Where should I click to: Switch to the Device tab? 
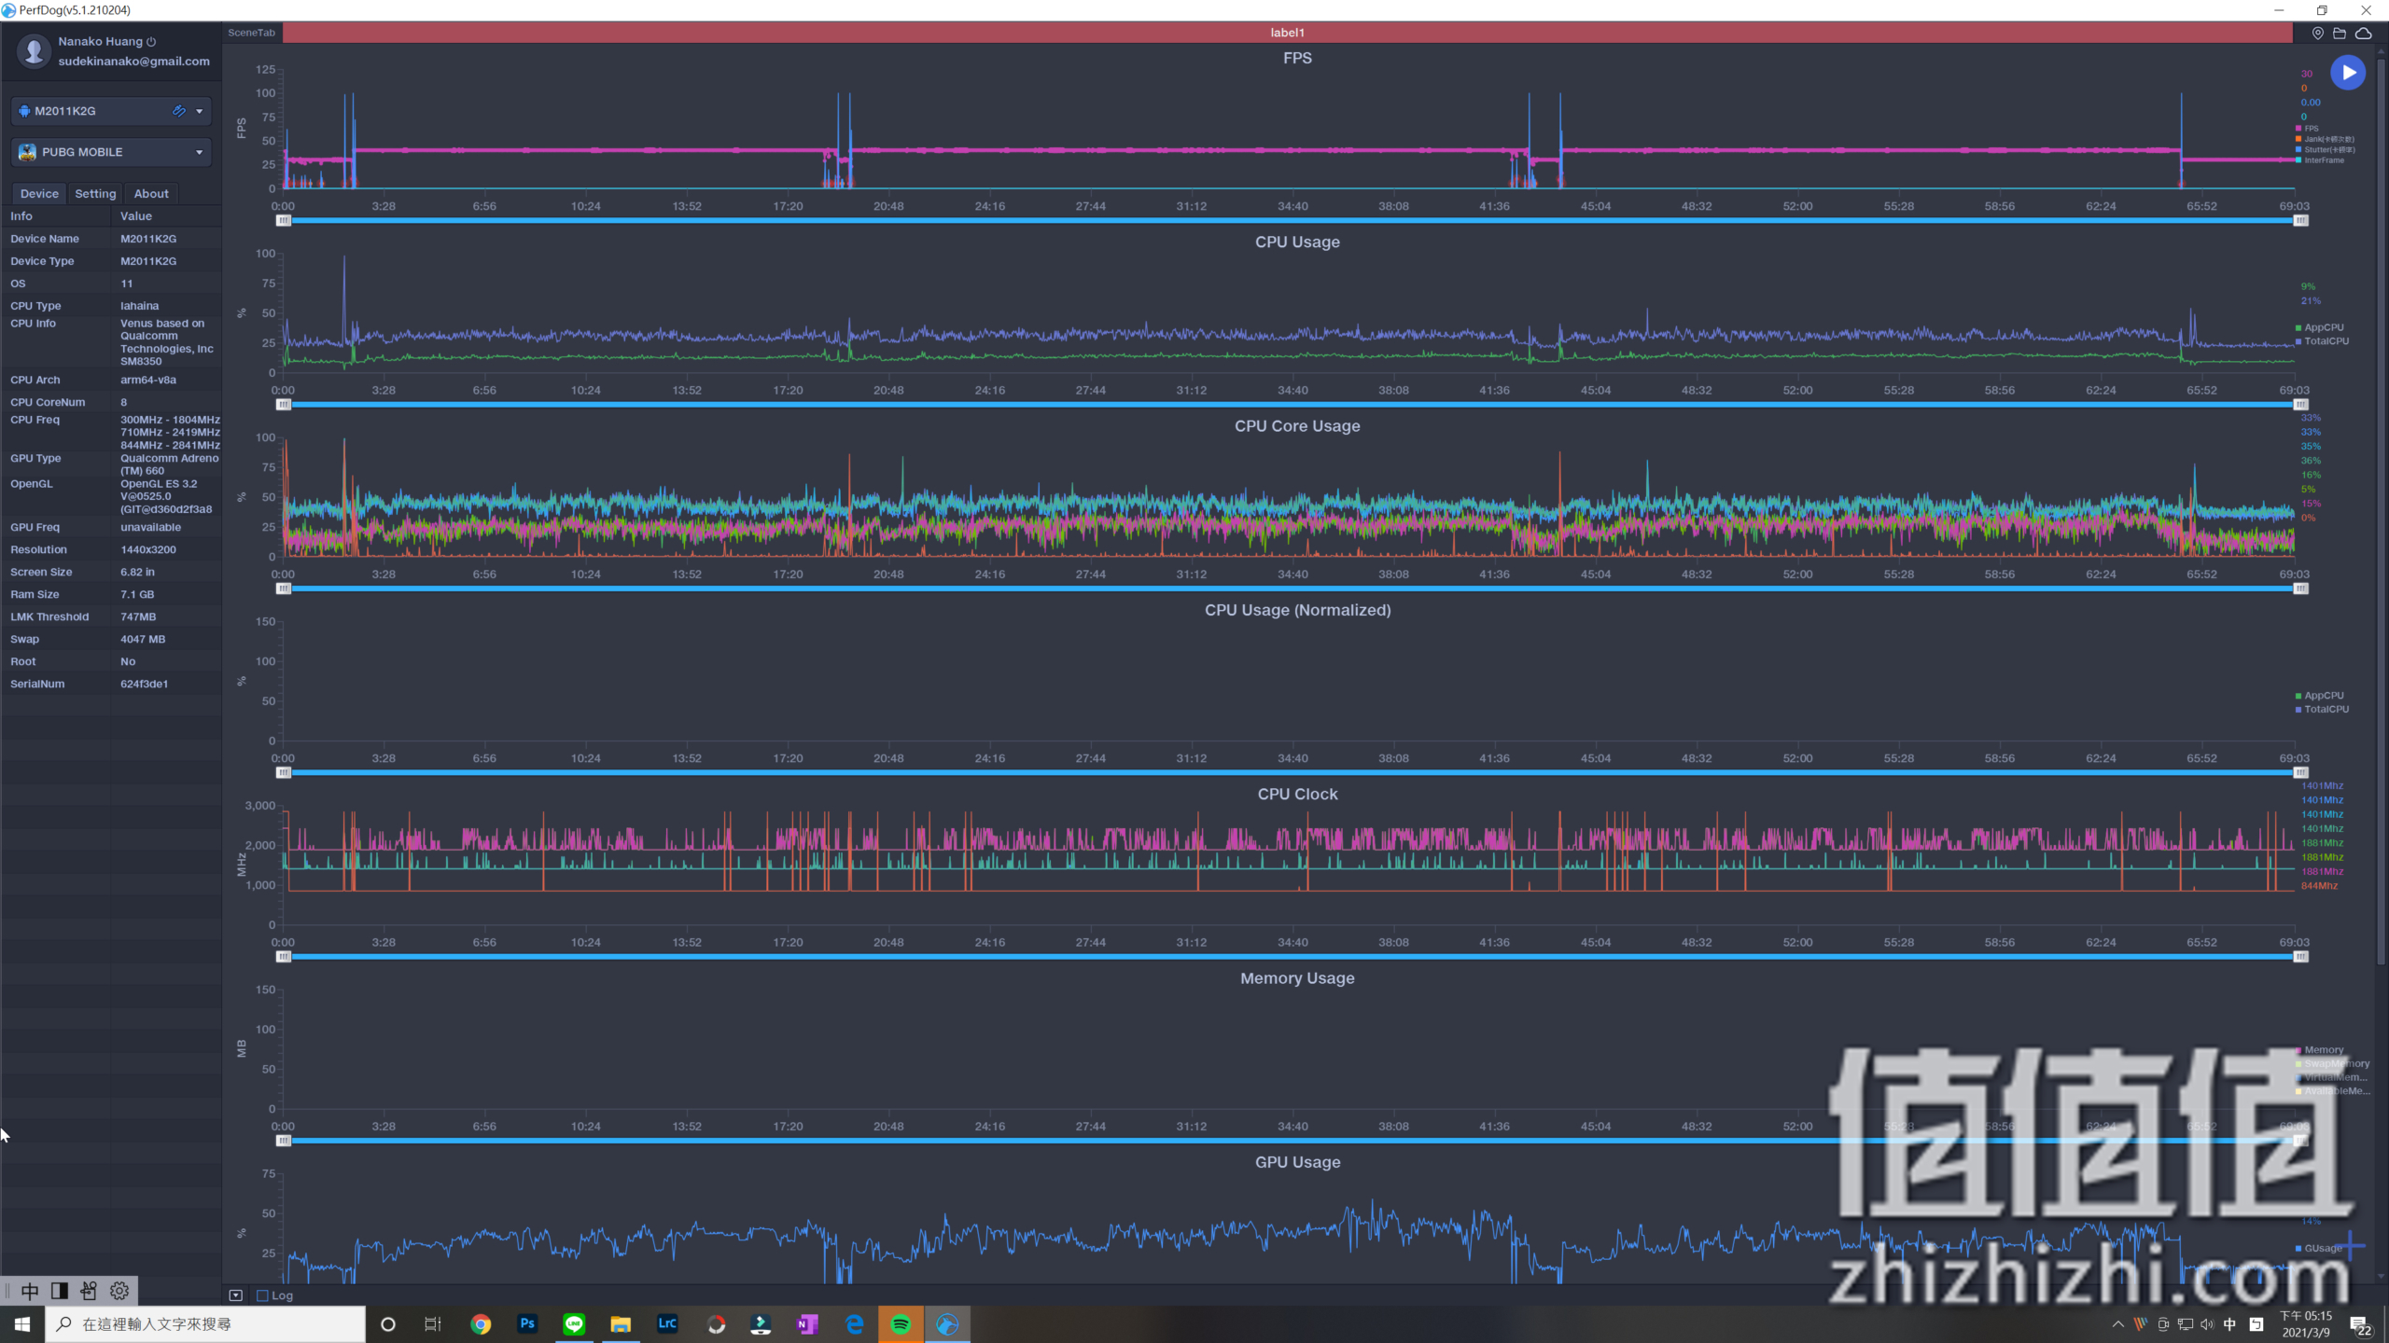click(39, 193)
